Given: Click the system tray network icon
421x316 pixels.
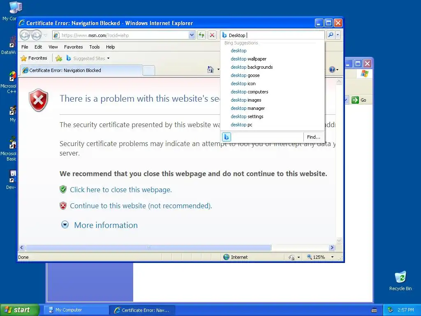Looking at the screenshot, I should tap(391, 310).
